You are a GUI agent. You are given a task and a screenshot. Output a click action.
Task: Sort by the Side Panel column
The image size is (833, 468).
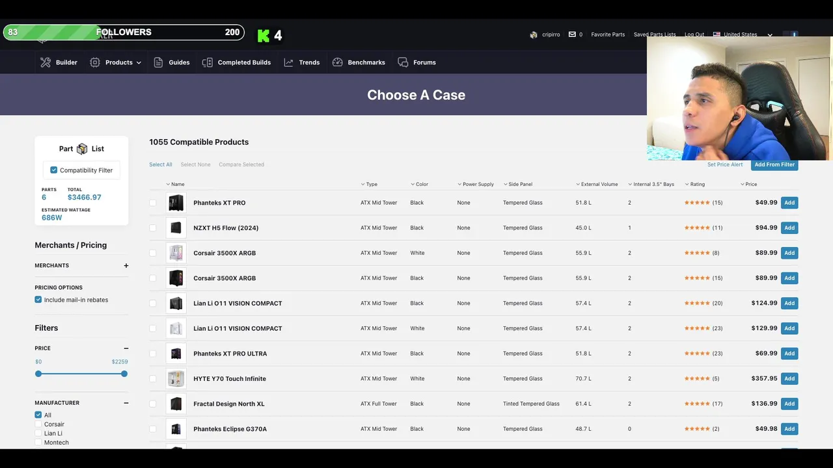click(x=518, y=184)
